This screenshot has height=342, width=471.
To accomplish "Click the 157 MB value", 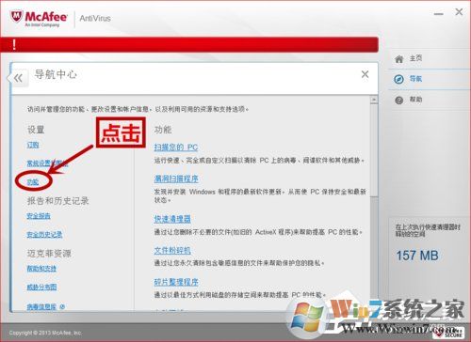I will [x=417, y=256].
